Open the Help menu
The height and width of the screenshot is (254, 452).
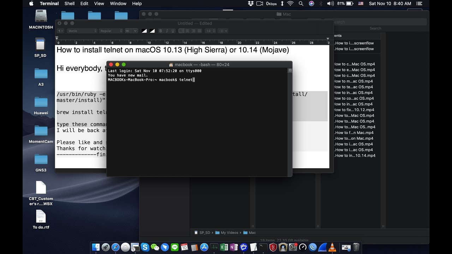pyautogui.click(x=137, y=4)
